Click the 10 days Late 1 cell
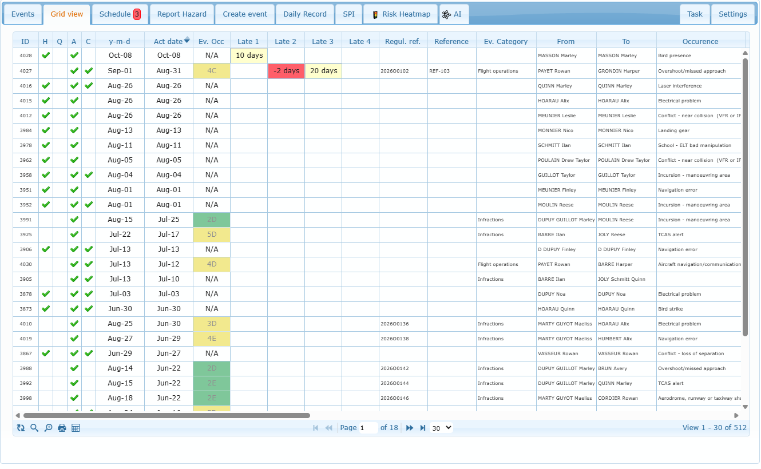 click(x=249, y=55)
